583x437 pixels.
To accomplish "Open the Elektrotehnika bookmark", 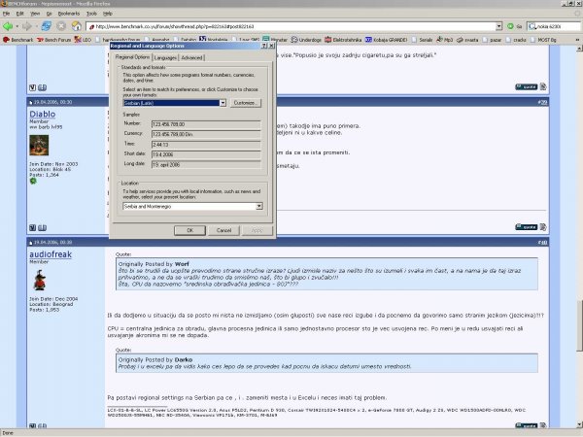I will (x=343, y=40).
